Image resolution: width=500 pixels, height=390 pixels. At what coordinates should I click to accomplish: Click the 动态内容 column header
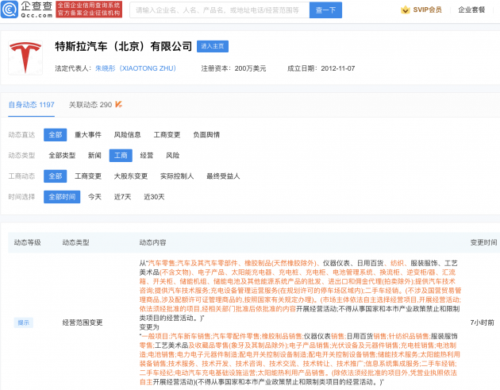click(152, 242)
